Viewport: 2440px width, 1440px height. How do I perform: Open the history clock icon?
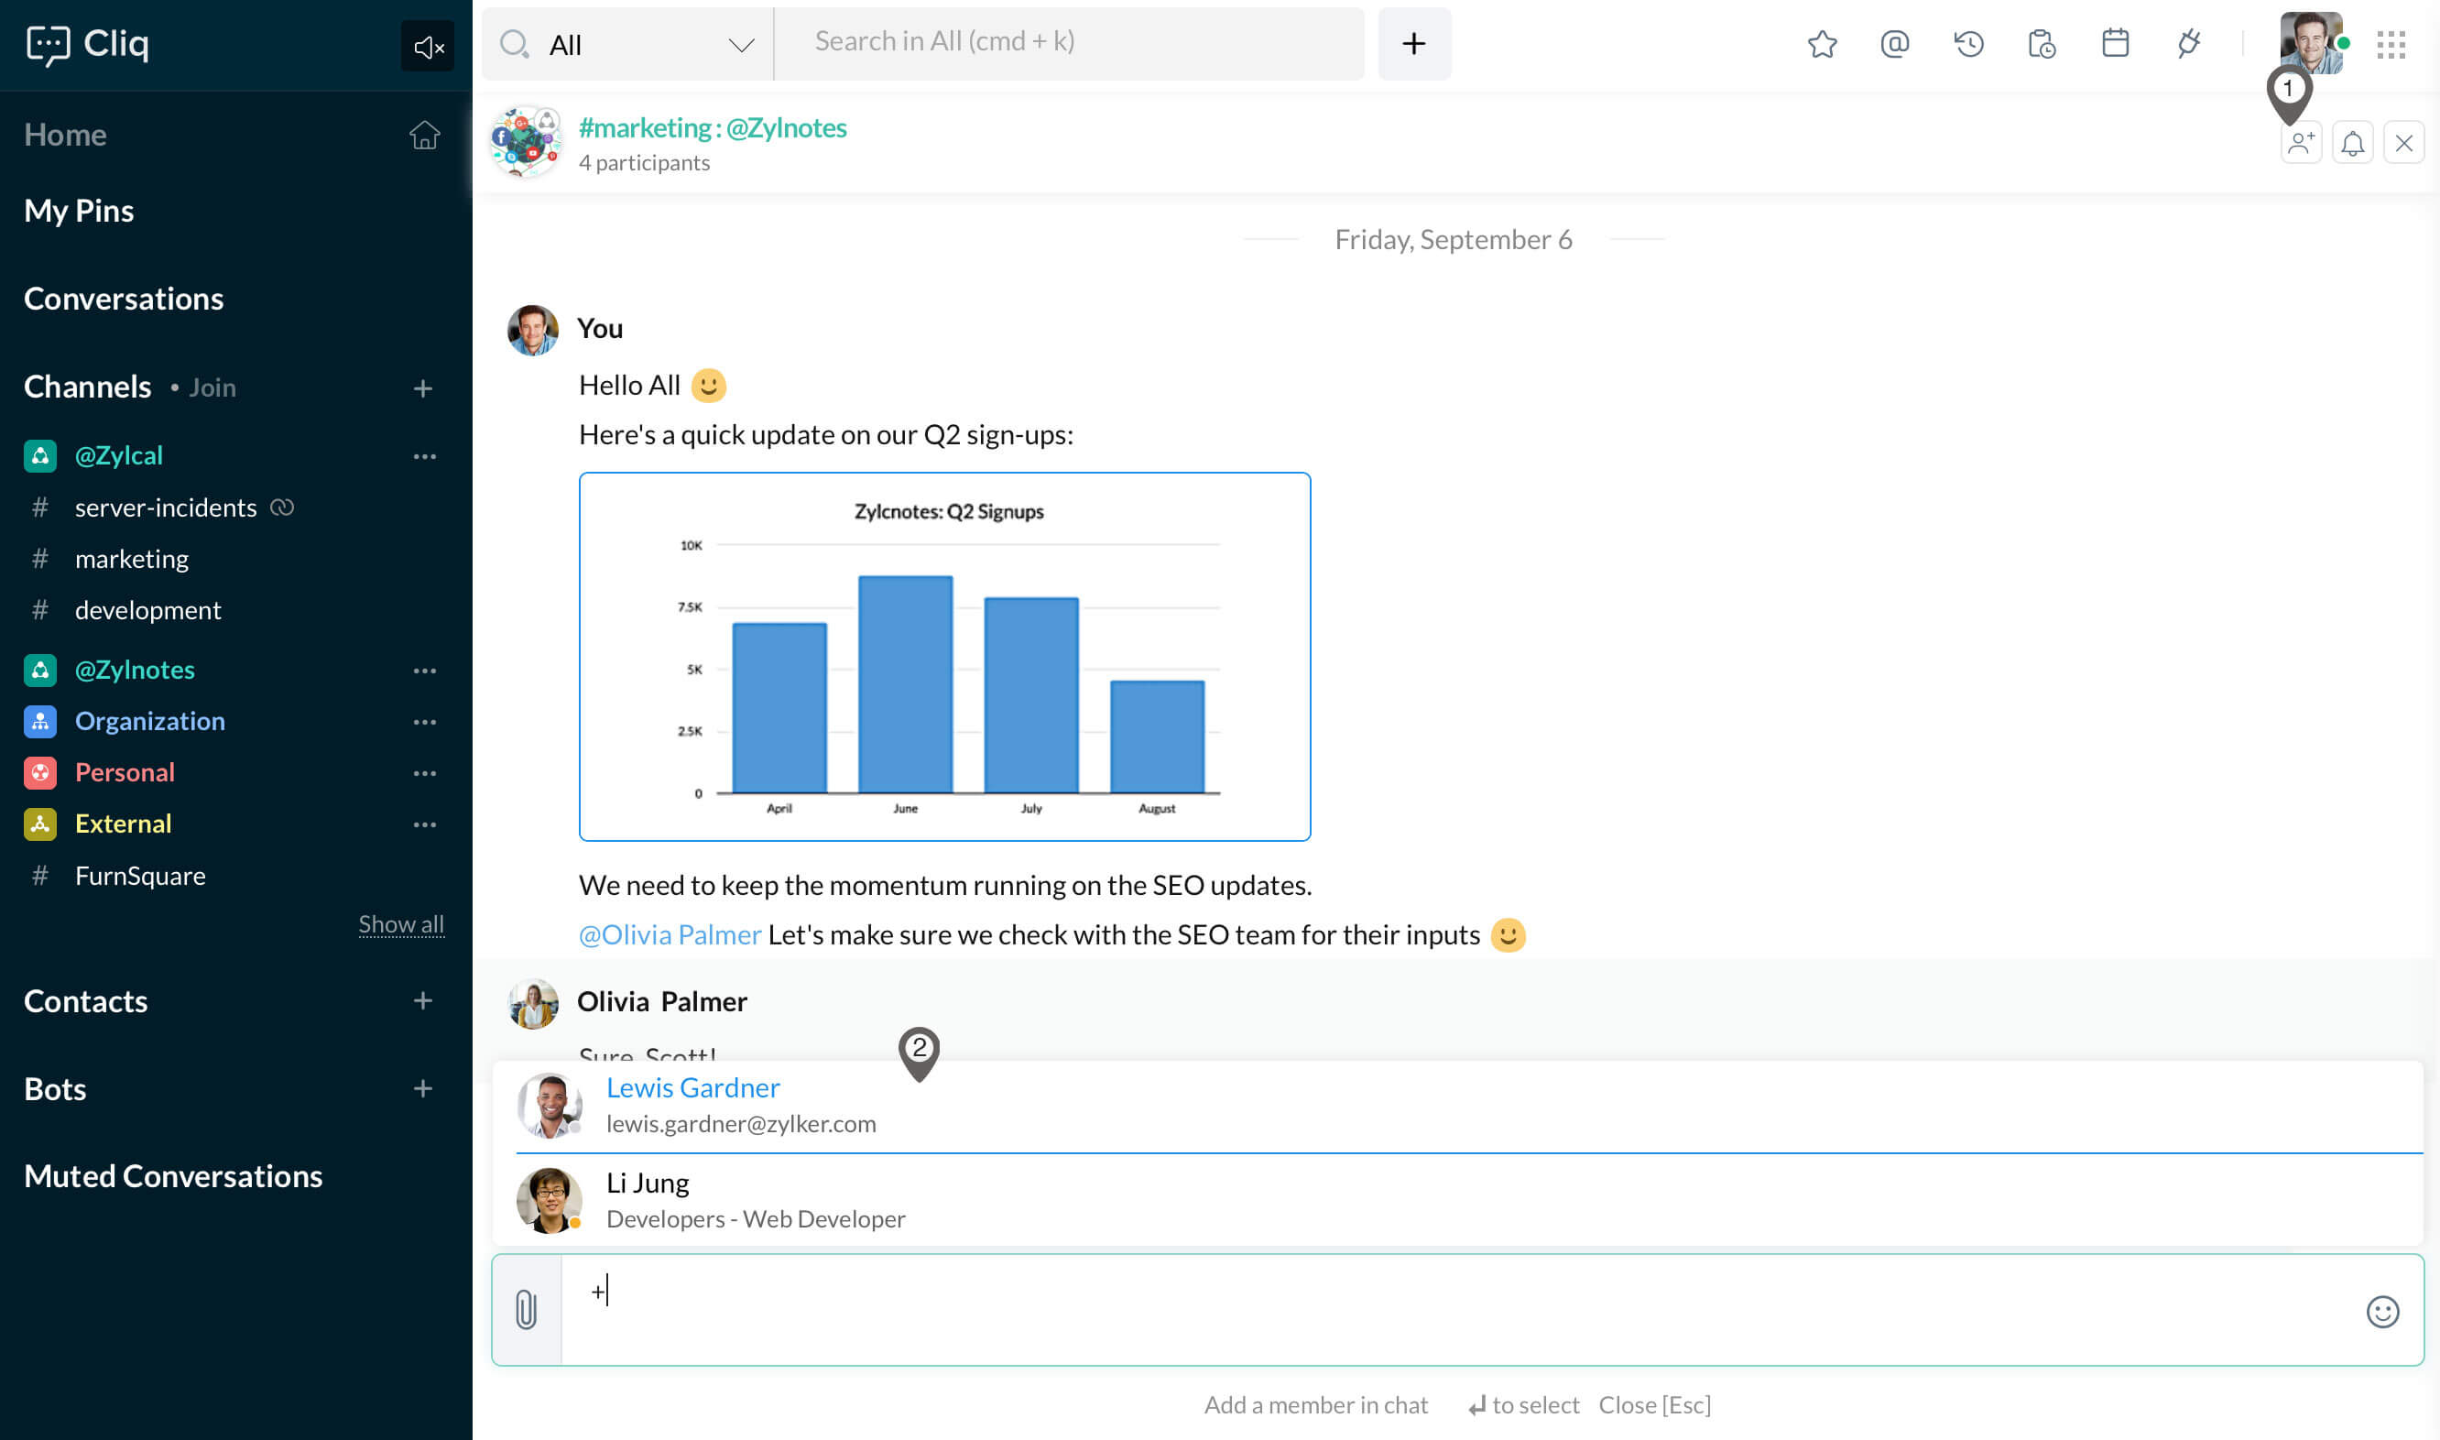(1968, 44)
